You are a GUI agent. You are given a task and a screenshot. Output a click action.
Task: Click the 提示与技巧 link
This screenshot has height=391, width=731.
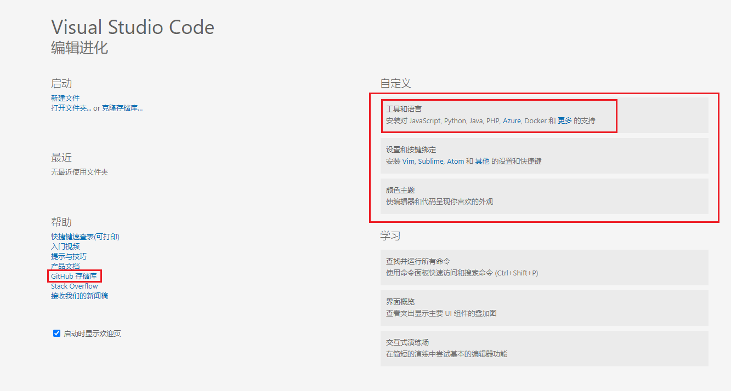[x=69, y=256]
